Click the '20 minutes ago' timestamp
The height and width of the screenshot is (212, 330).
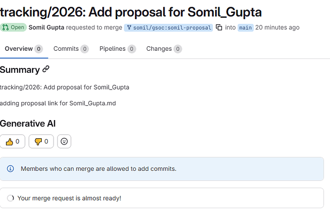(277, 28)
